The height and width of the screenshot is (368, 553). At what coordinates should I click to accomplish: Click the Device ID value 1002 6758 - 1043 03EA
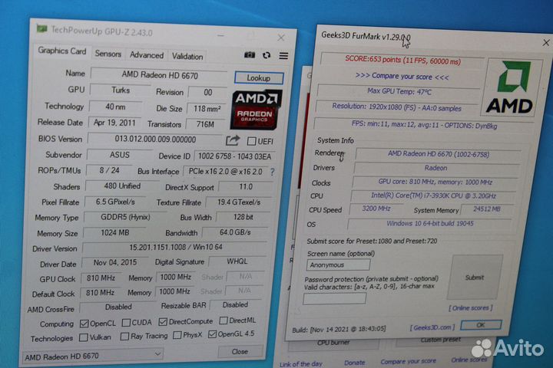coord(235,156)
